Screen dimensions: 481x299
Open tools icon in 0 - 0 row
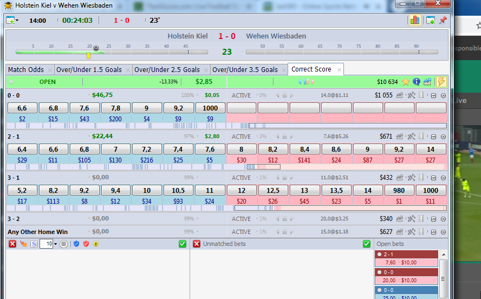pyautogui.click(x=411, y=95)
